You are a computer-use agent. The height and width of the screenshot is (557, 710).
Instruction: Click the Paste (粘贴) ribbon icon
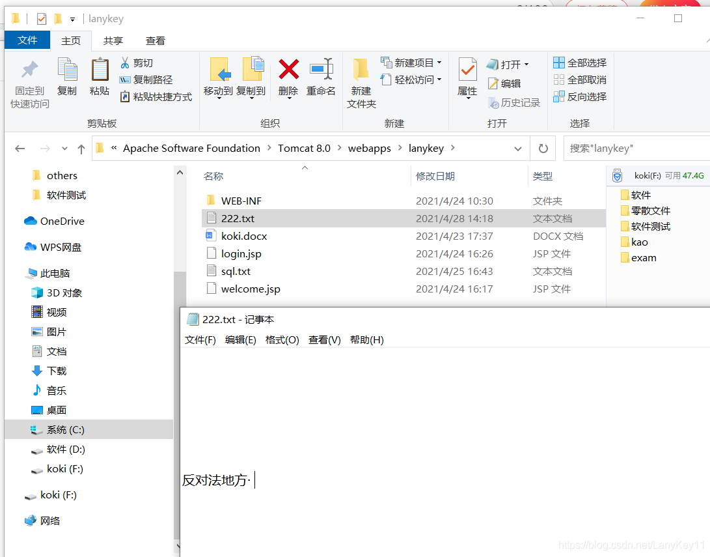100,77
